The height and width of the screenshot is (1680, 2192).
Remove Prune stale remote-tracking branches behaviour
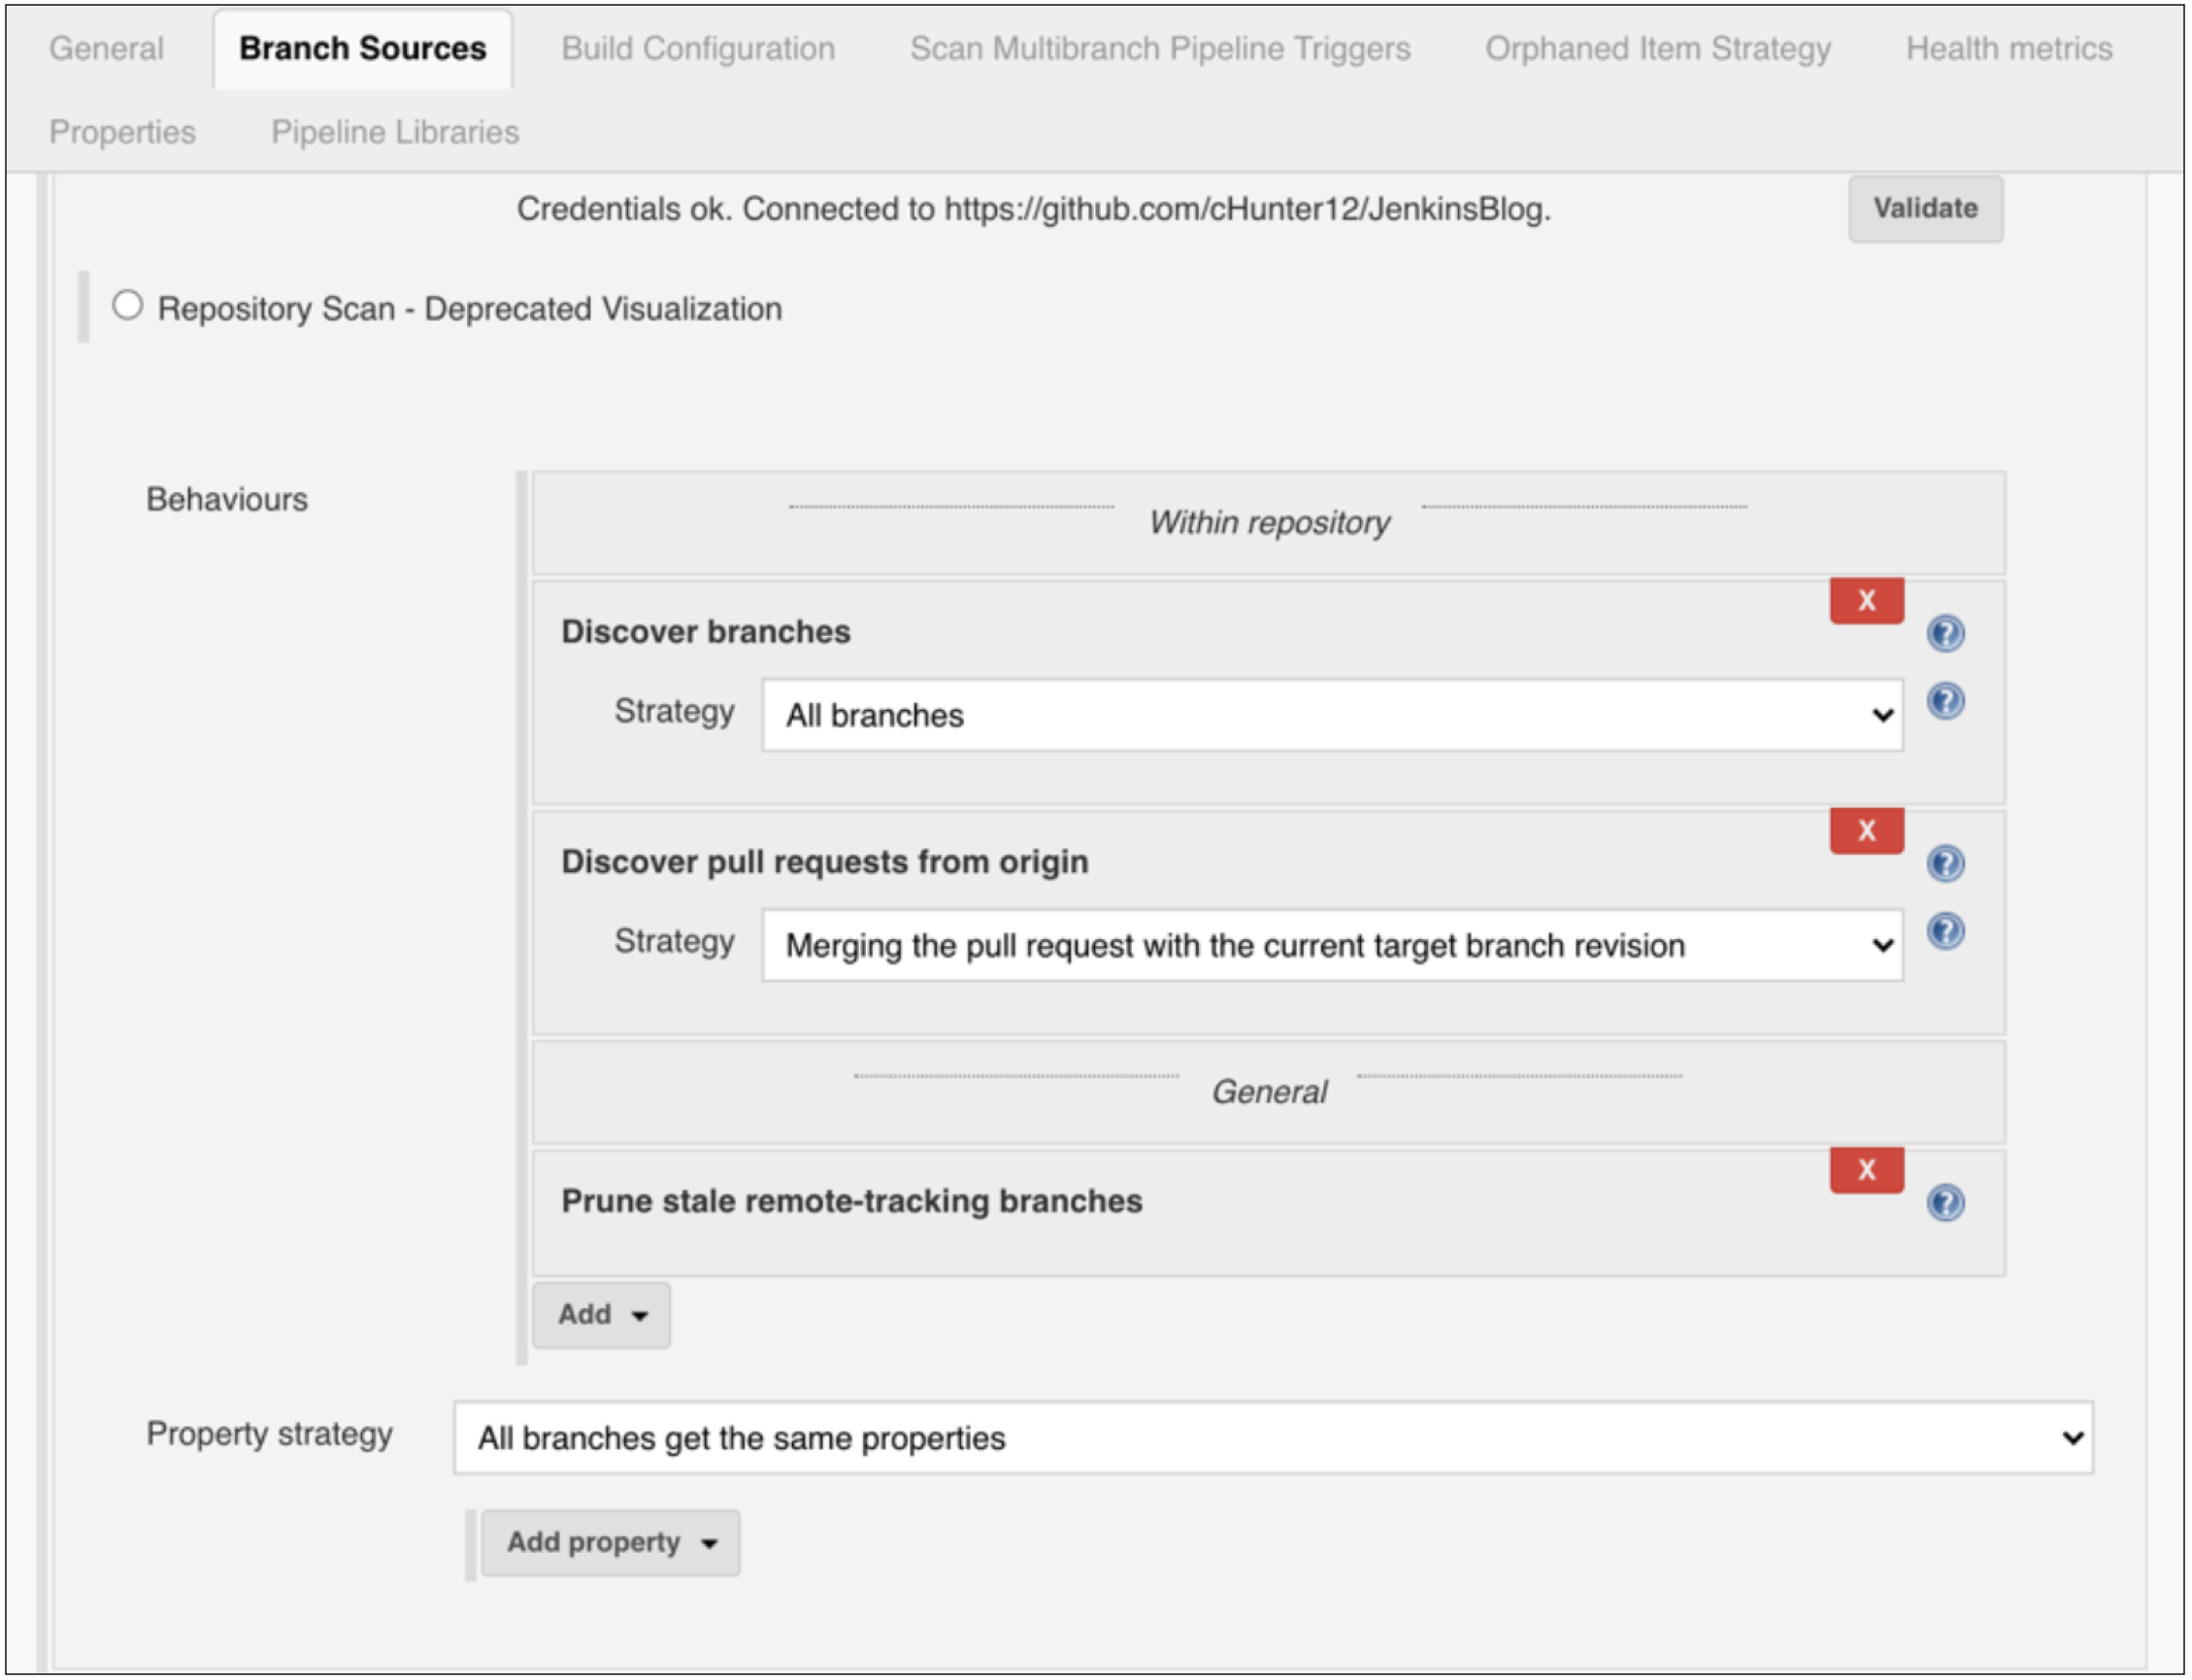[x=1865, y=1169]
